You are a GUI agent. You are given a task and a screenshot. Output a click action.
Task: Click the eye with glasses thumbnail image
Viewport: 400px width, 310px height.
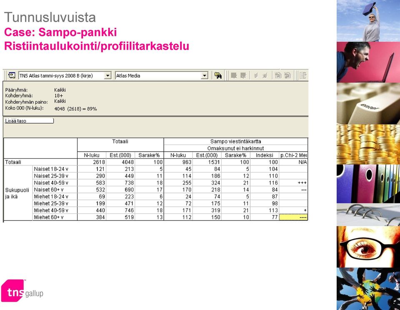[368, 247]
